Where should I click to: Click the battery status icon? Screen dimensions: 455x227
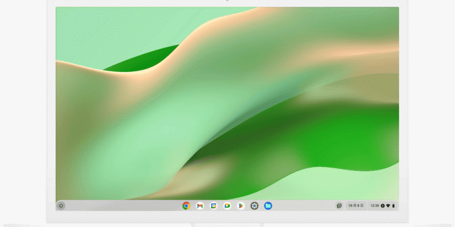coord(394,206)
